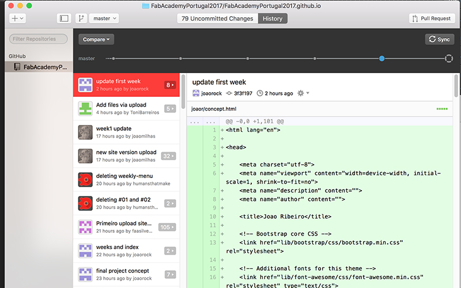Click the folder icon in window title
Viewport: 461px width, 288px height.
pyautogui.click(x=146, y=6)
